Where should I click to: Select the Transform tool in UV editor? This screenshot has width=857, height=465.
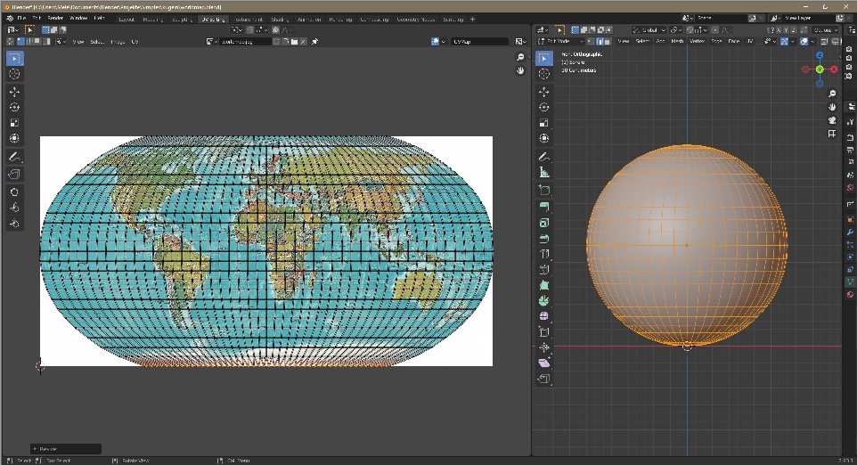[15, 138]
